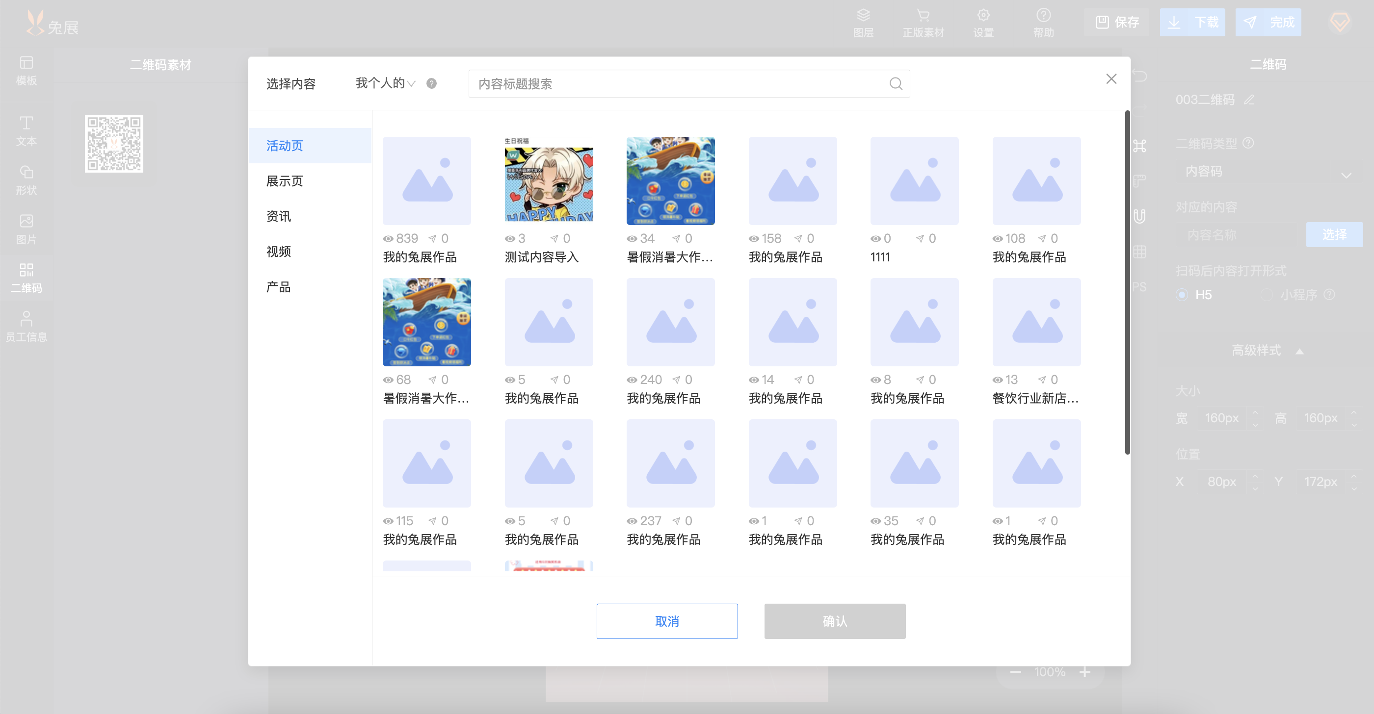
Task: Select the 1111 content thumbnail
Action: tap(914, 180)
